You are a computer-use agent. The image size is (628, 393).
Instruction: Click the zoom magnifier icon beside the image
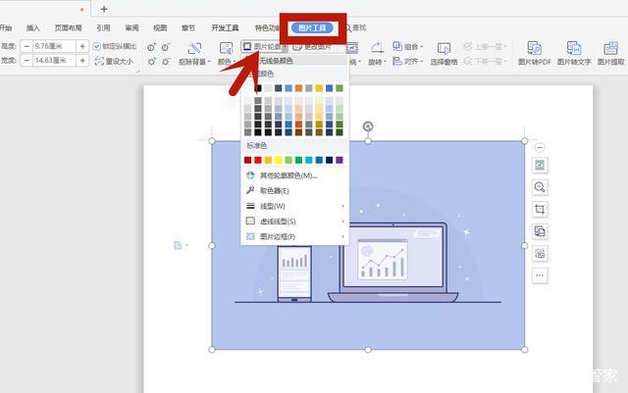click(540, 187)
